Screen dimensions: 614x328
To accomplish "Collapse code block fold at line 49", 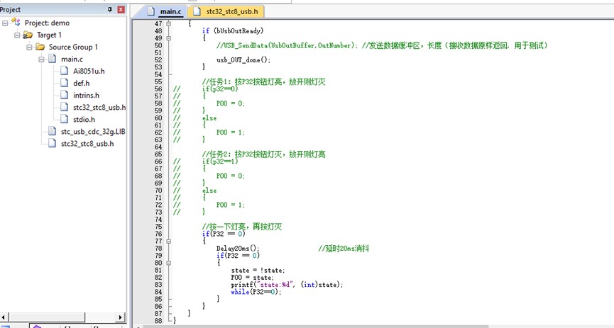I will pos(168,38).
